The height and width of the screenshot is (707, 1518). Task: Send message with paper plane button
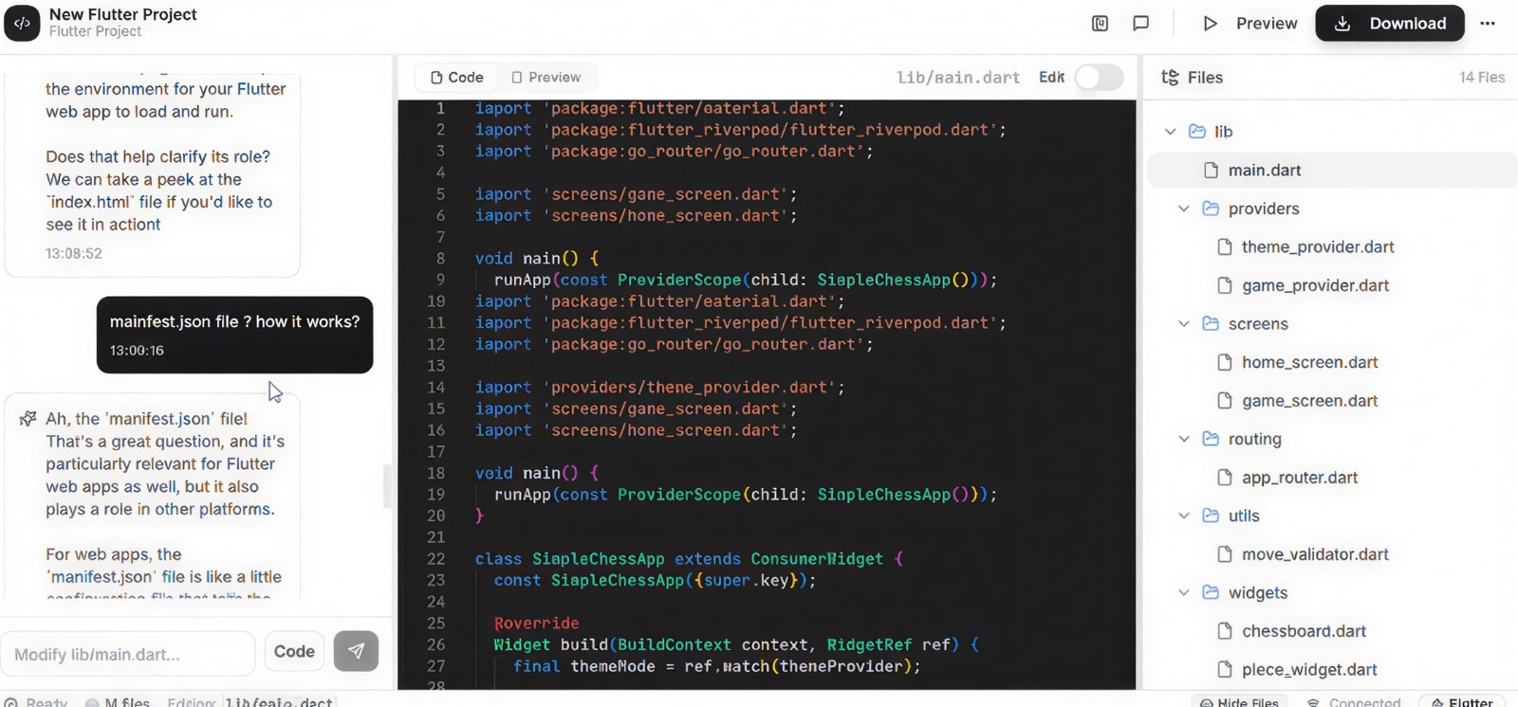pos(356,651)
